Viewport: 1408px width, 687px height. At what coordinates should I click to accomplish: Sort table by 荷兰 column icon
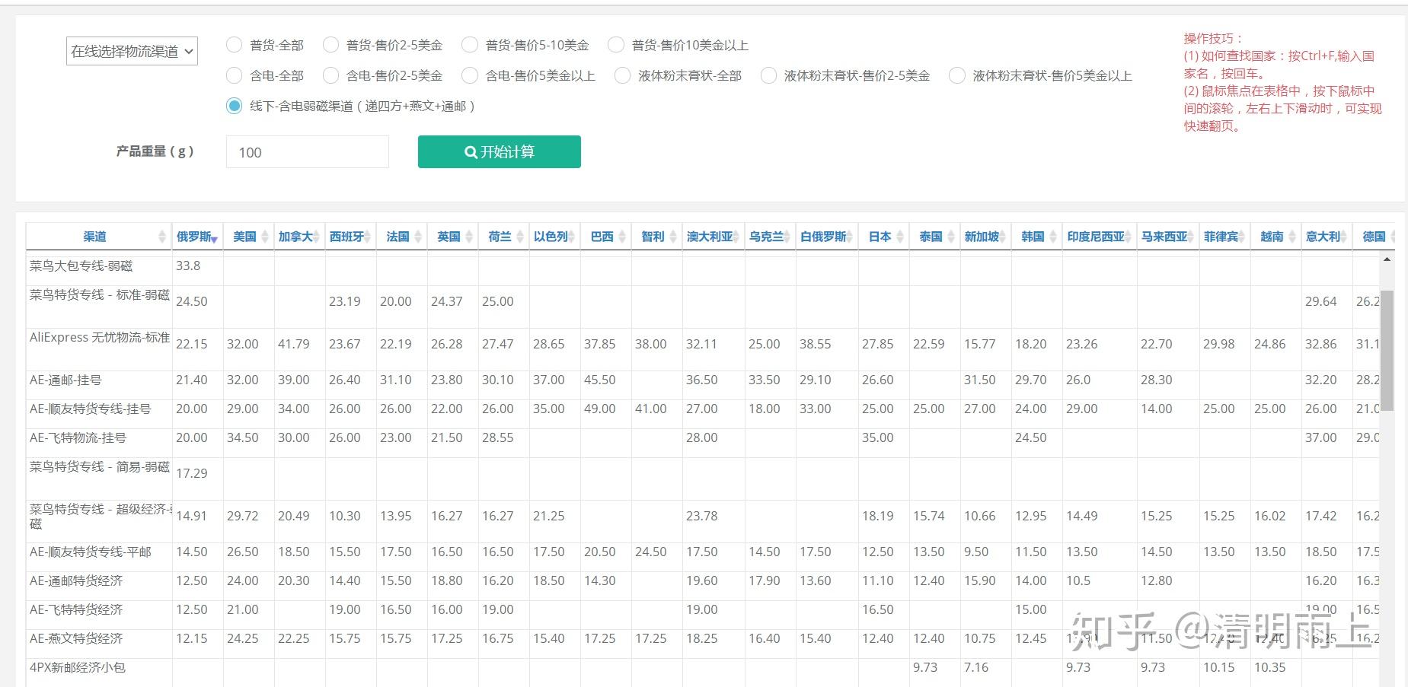coord(521,237)
